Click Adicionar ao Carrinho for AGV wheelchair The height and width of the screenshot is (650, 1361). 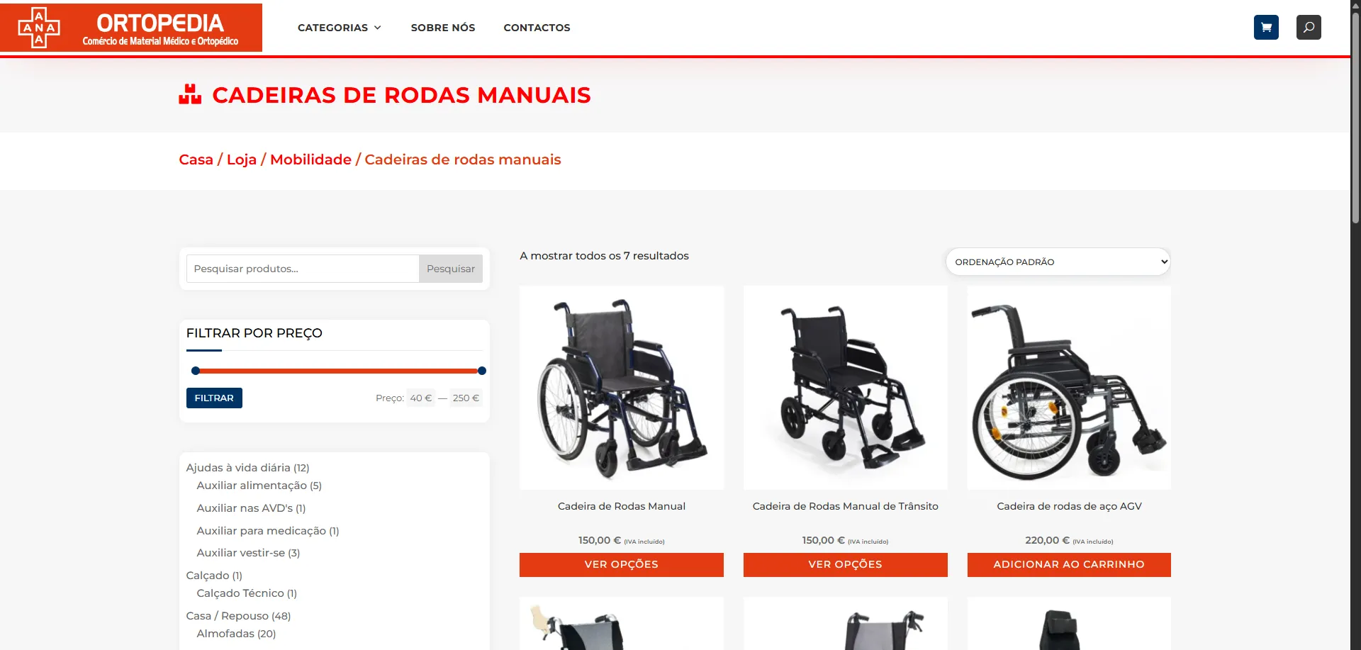pyautogui.click(x=1069, y=564)
